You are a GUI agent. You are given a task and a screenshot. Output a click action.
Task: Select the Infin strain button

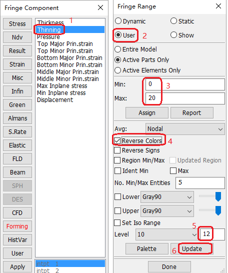point(17,91)
